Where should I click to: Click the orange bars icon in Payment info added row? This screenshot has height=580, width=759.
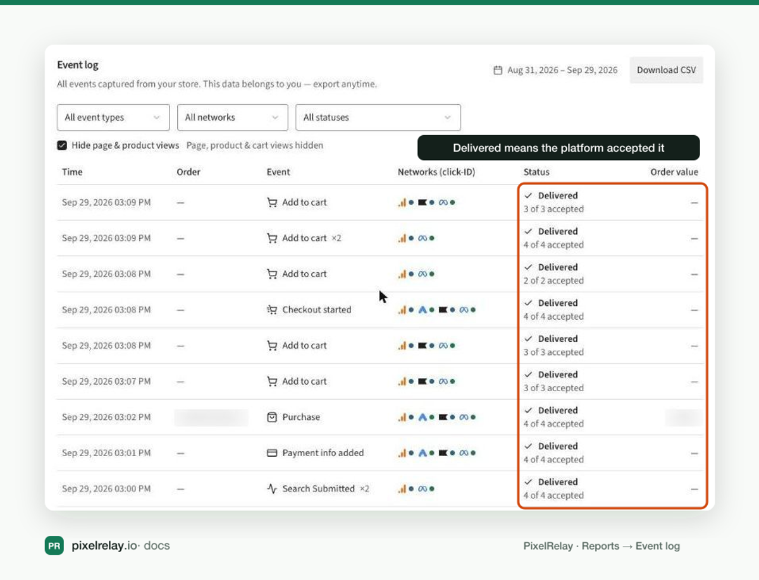click(402, 453)
